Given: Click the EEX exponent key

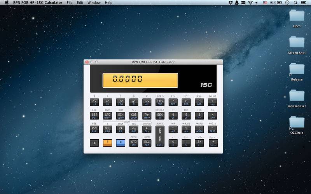Looking at the screenshot, I should coord(160,116).
